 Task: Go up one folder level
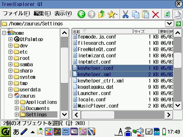point(101,14)
